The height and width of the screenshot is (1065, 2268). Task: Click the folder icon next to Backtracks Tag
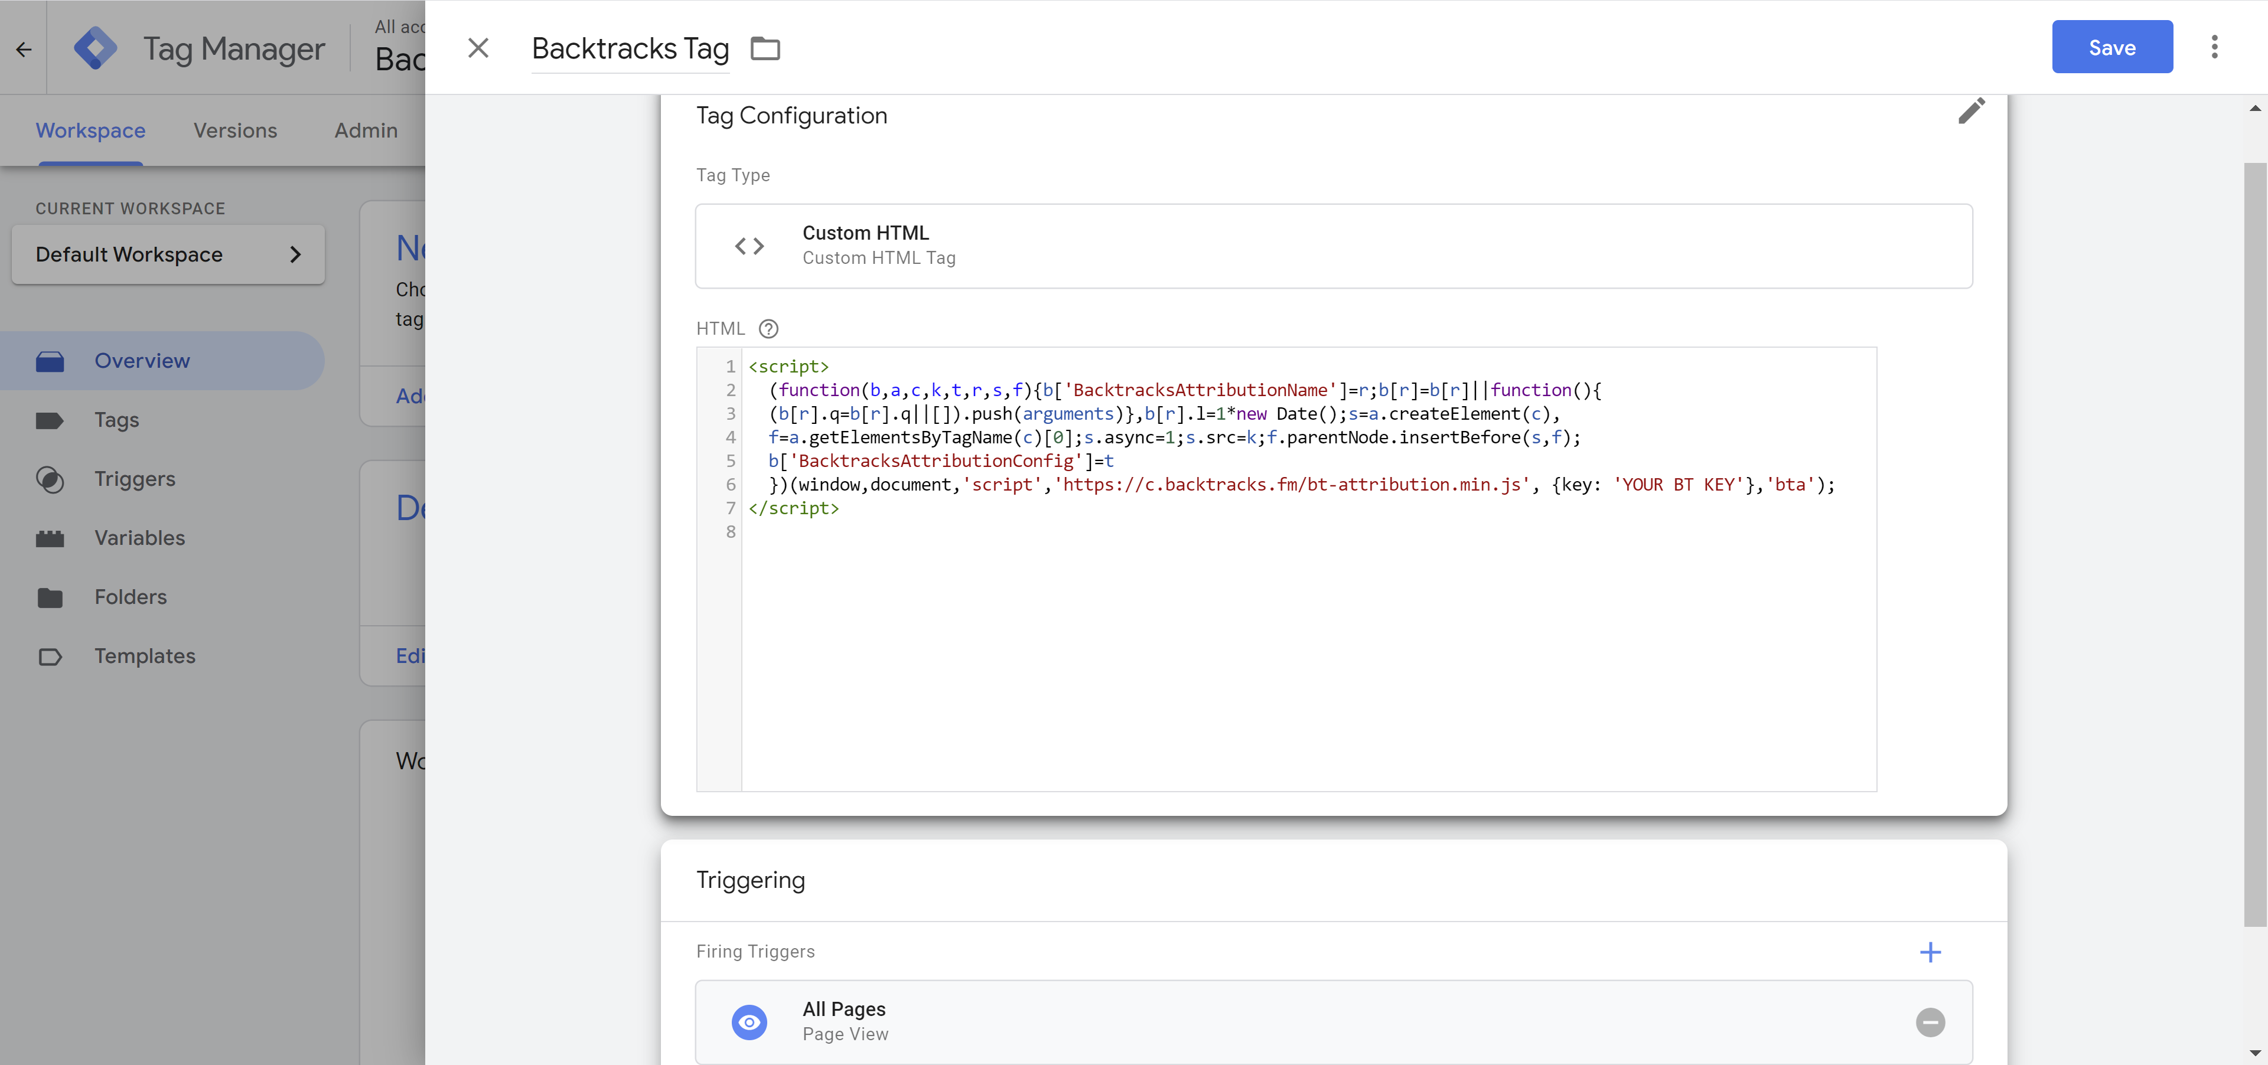pyautogui.click(x=765, y=46)
